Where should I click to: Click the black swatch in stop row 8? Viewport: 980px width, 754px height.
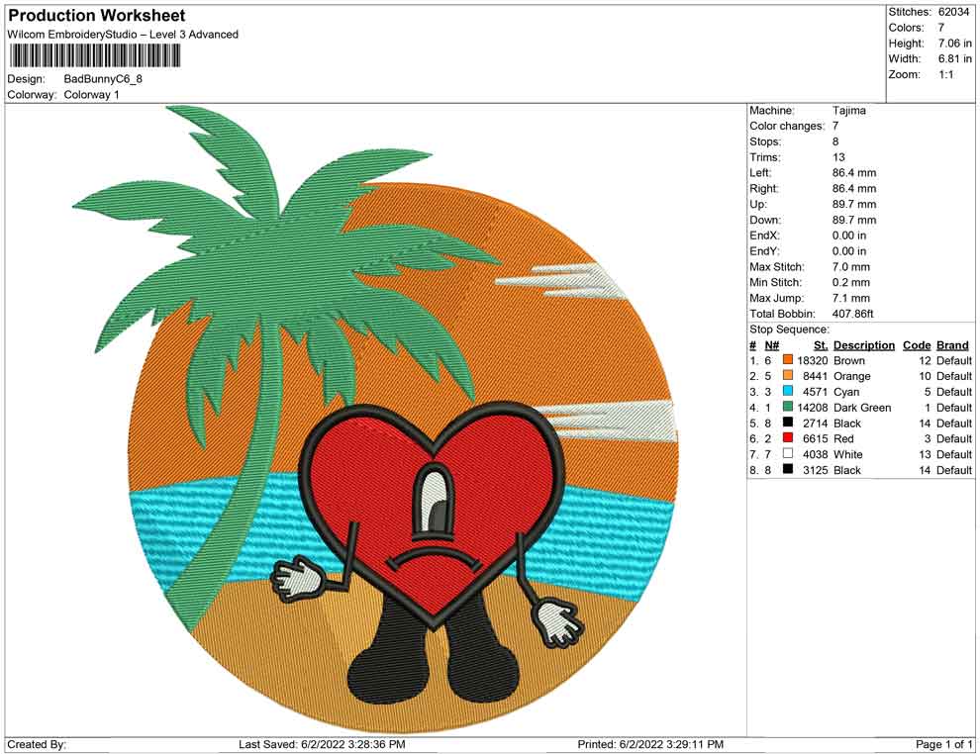coord(788,469)
